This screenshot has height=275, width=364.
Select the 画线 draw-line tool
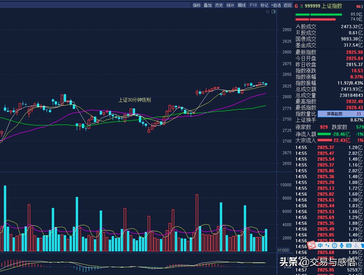pyautogui.click(x=242, y=5)
